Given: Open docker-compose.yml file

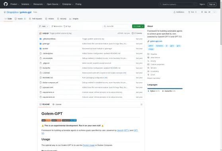Looking at the screenshot, I should [x=50, y=83].
